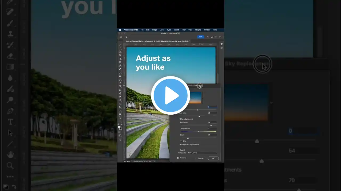The height and width of the screenshot is (191, 341).
Task: Focus the Scale value field showing 118
Action: tap(212, 135)
